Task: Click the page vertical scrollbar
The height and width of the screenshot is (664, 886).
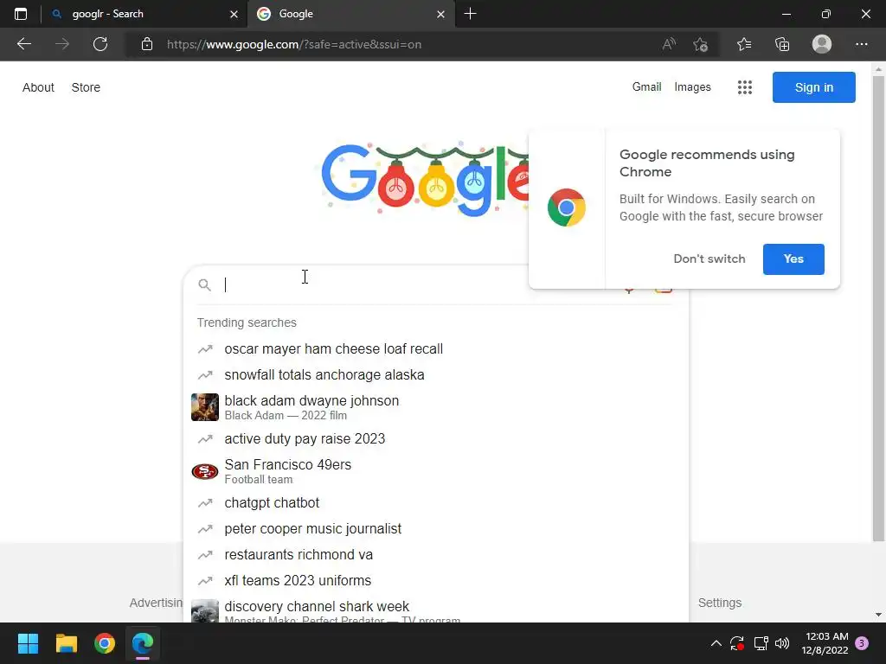Action: (878, 308)
